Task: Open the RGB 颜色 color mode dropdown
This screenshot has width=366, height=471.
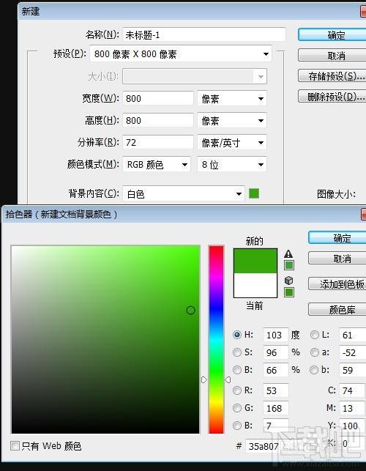Action: [157, 164]
